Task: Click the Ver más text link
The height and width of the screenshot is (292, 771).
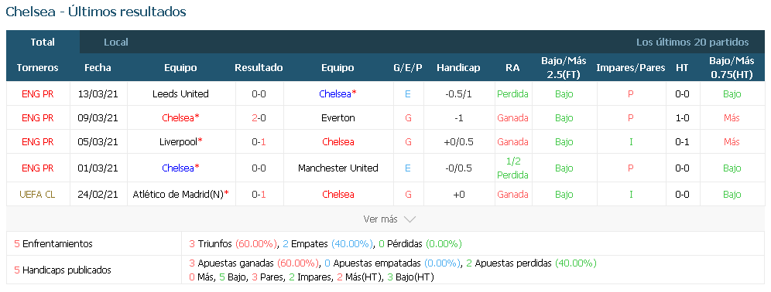Action: pos(380,219)
